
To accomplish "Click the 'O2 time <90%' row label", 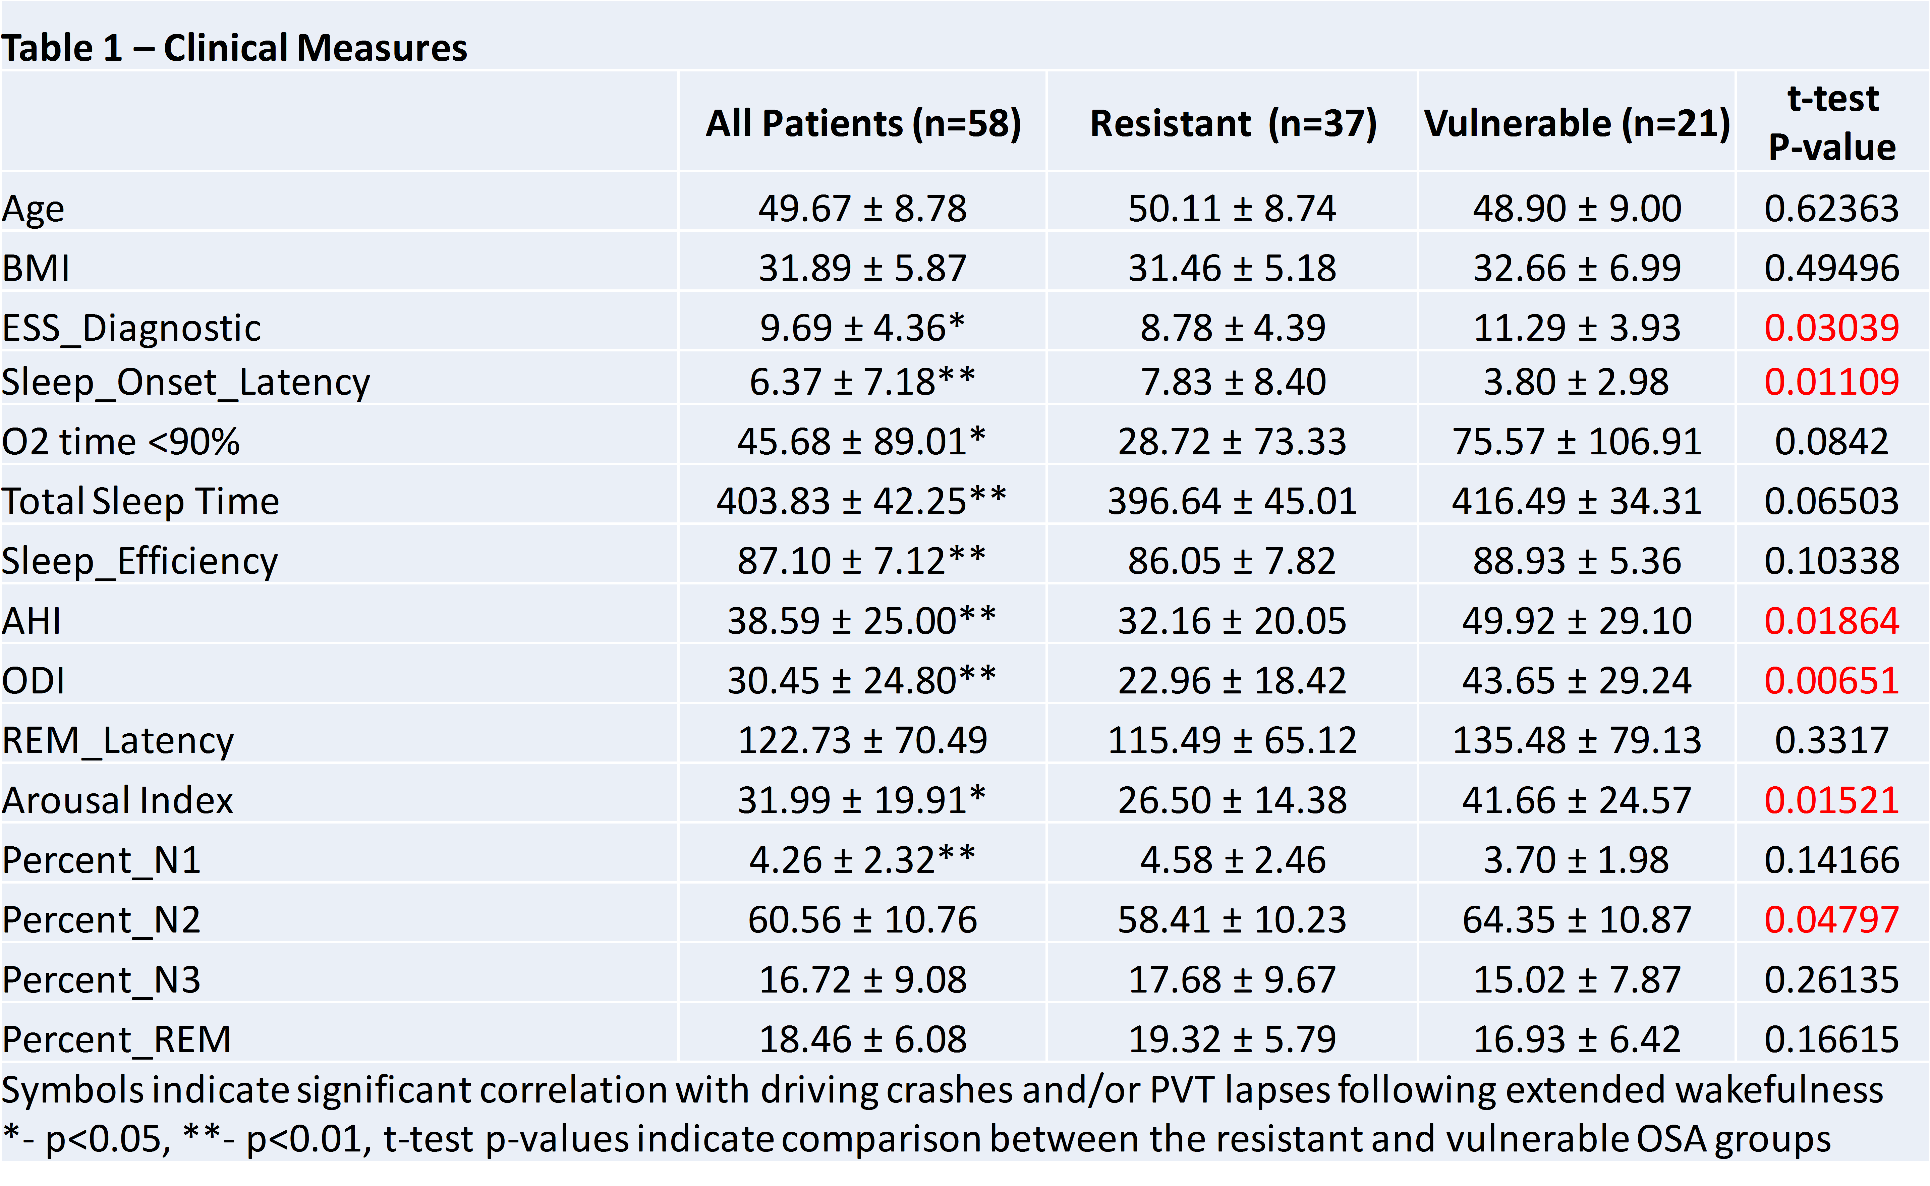I will 121,442.
